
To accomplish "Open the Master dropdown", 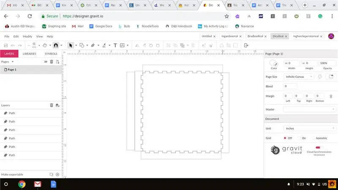I will tap(310, 109).
